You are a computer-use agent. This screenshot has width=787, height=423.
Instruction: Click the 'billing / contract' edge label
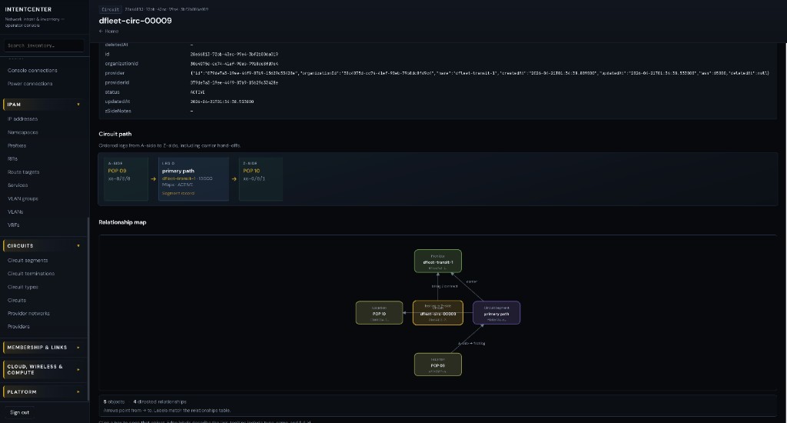click(x=444, y=286)
